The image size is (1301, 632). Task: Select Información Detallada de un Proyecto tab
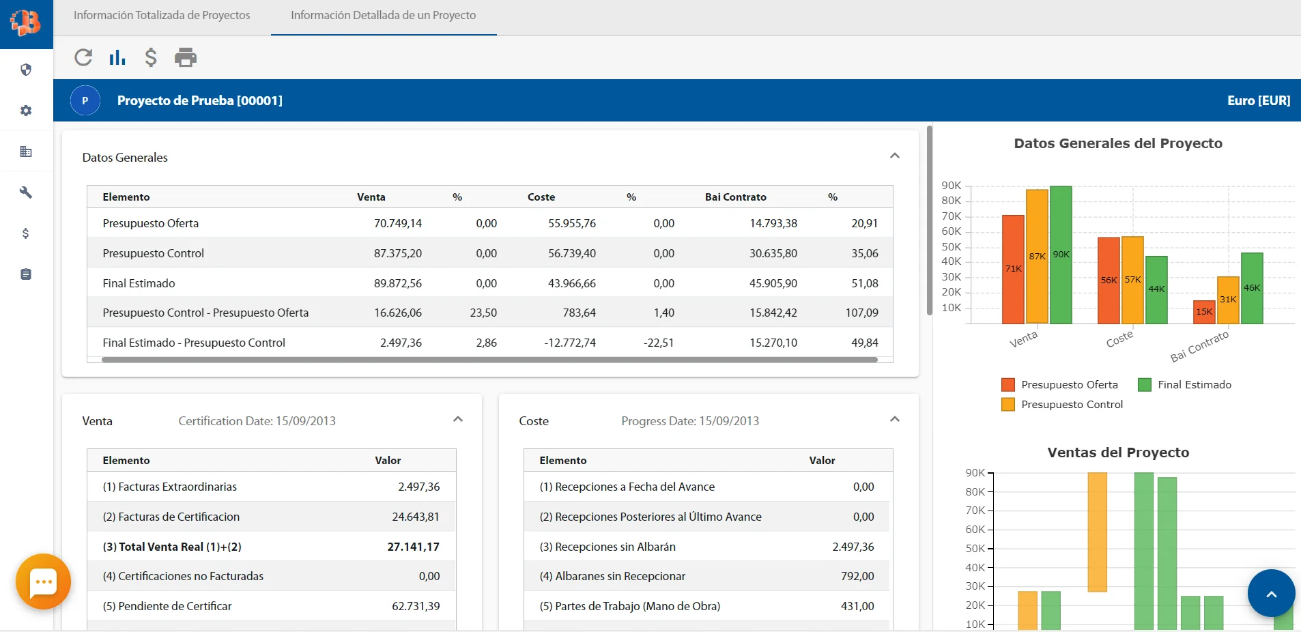383,15
